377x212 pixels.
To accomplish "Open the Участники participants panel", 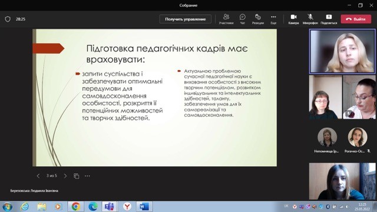I will pos(226,19).
